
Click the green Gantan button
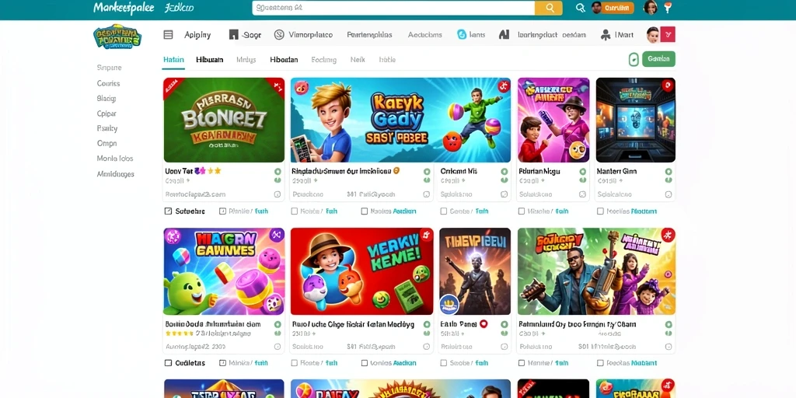[658, 59]
